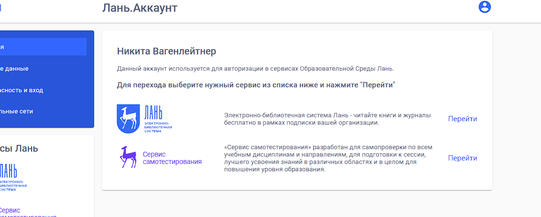Open Лань library via first Перейти link
Image resolution: width=541 pixels, height=217 pixels.
coord(462,119)
